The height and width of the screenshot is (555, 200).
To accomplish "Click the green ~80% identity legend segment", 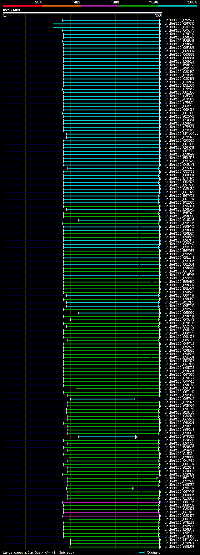I will [139, 6].
